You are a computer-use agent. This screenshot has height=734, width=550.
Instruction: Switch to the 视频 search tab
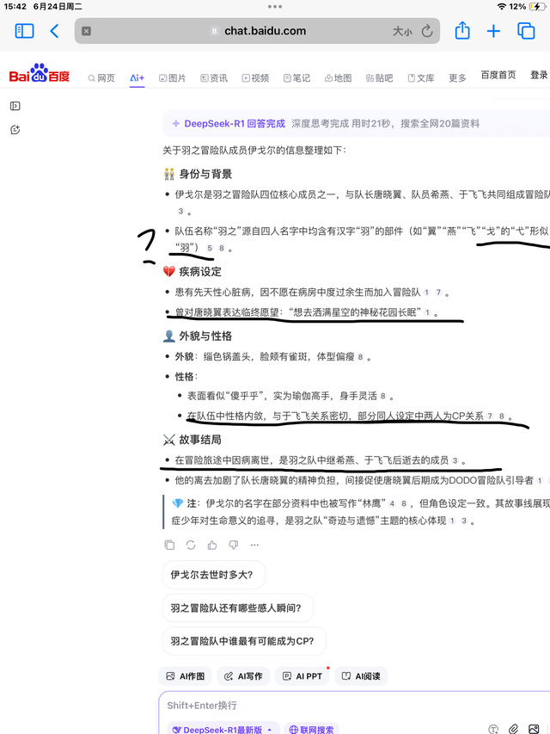(255, 78)
